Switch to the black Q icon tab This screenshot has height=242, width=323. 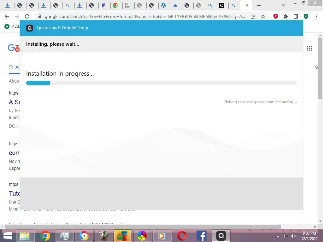pyautogui.click(x=222, y=5)
